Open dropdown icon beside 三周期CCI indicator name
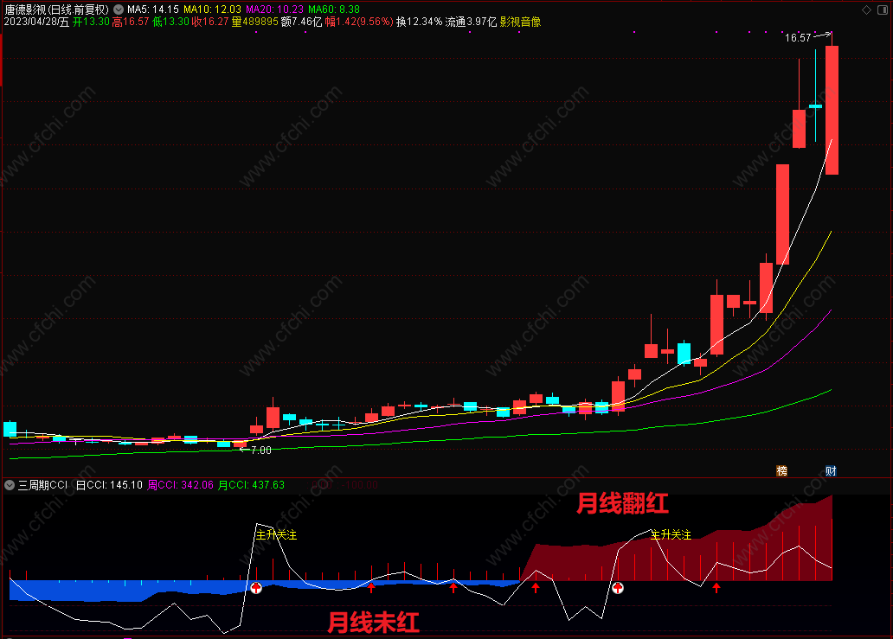 [x=10, y=485]
